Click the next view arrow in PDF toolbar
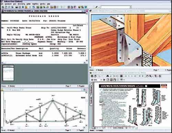Screen dimensions: 172x133 (143, 76)
